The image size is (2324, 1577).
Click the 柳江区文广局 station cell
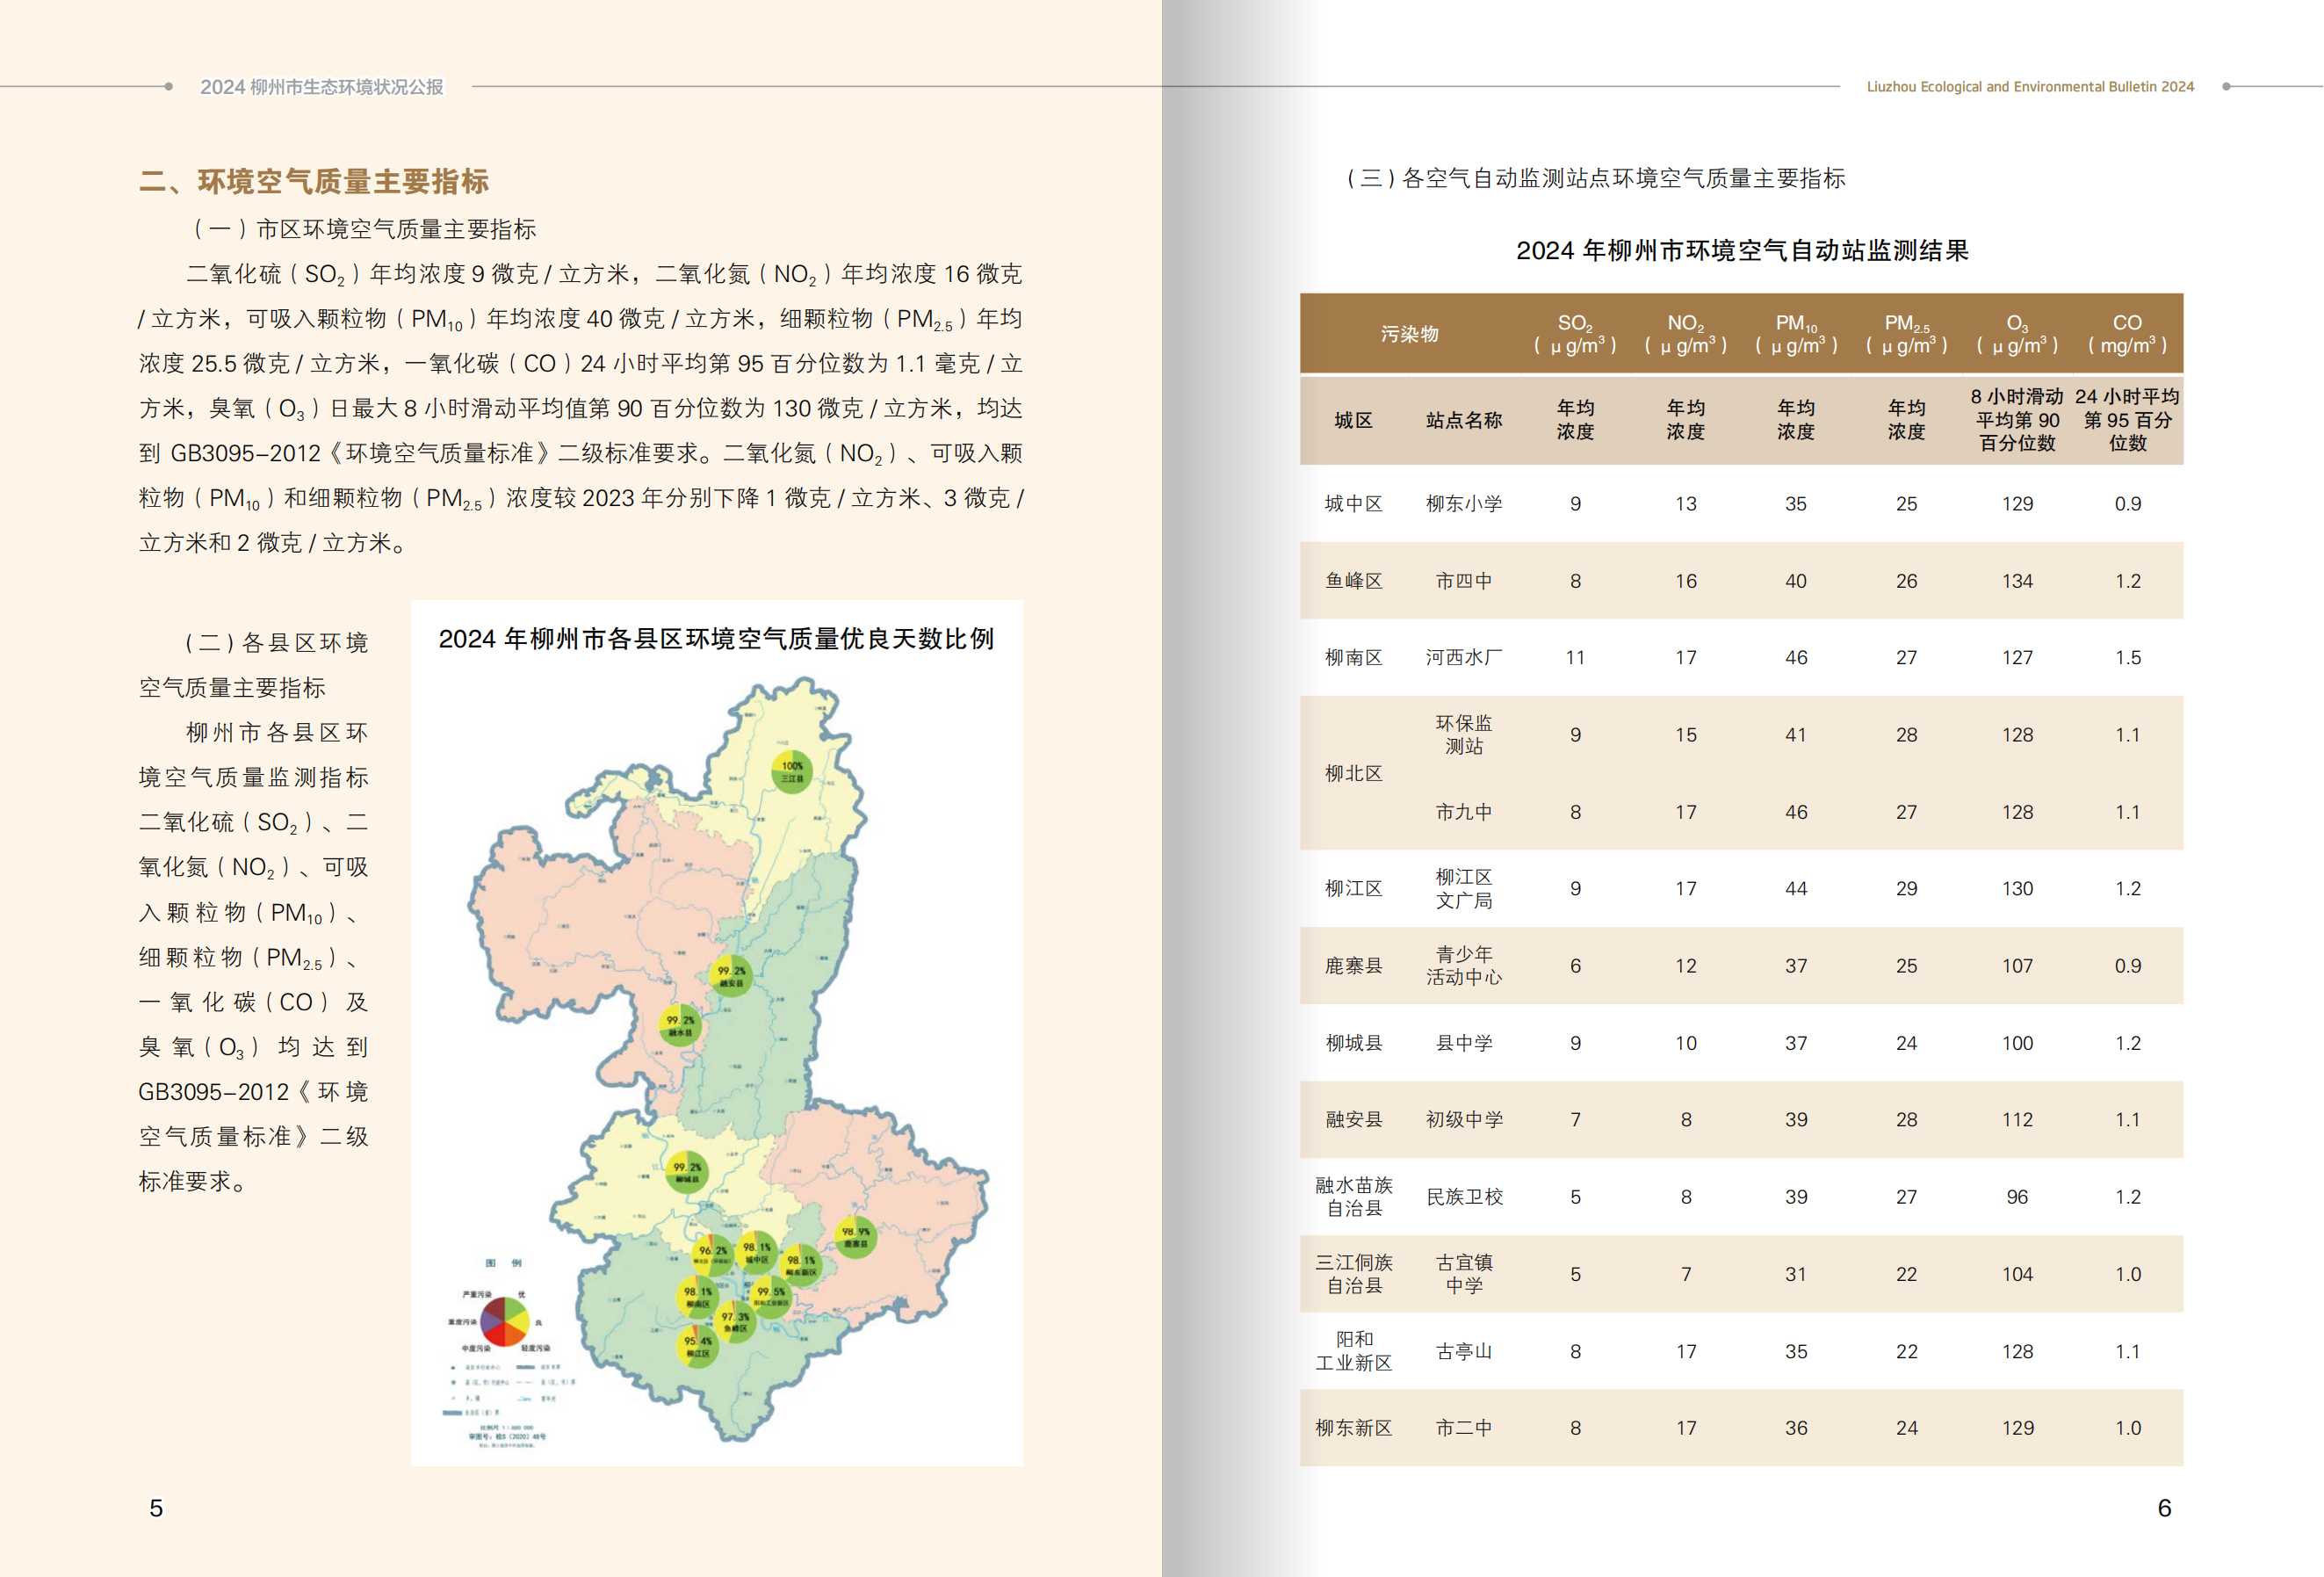coord(1464,889)
